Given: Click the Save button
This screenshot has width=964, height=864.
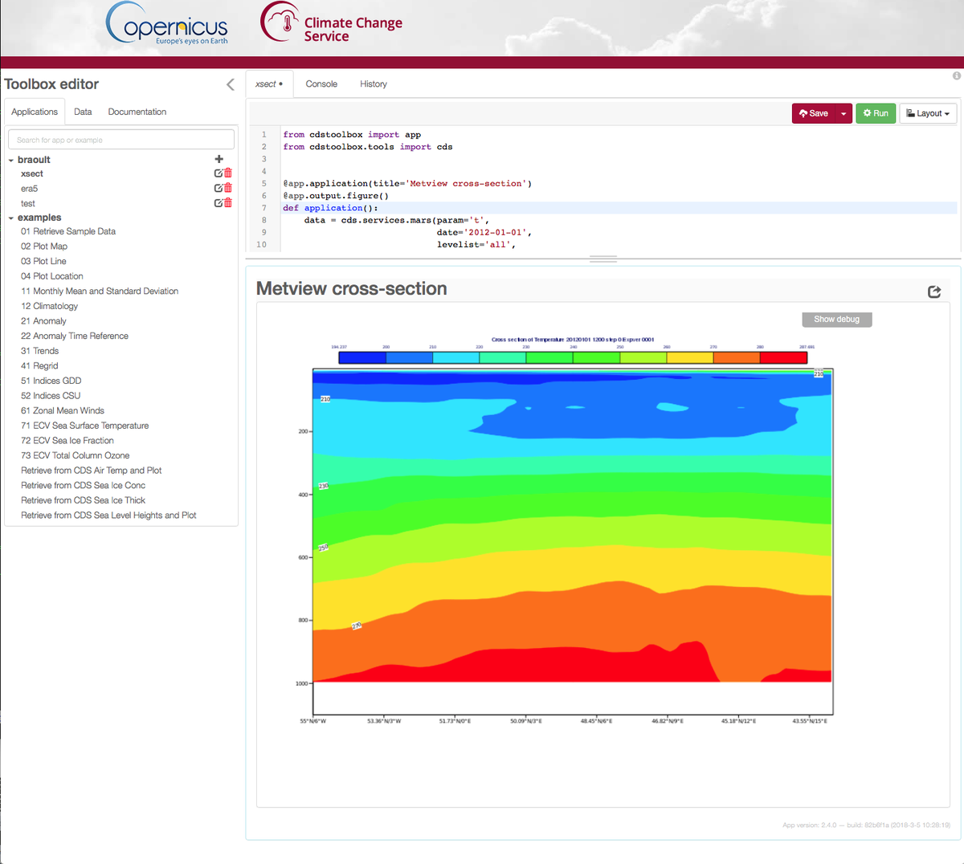Looking at the screenshot, I should coord(814,113).
